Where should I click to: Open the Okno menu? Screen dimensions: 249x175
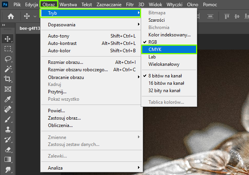[193, 5]
